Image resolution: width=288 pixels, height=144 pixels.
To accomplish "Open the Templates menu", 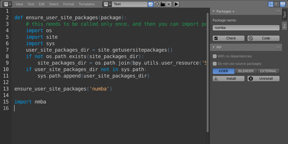I will [x=87, y=4].
